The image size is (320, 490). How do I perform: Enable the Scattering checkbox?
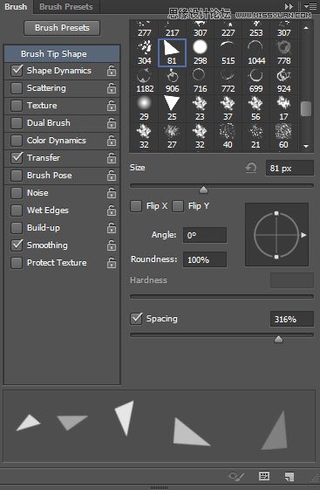point(17,88)
